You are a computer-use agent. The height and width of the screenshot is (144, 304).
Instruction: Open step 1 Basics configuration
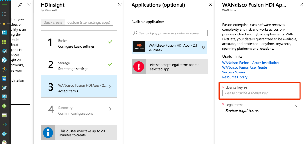79,42
